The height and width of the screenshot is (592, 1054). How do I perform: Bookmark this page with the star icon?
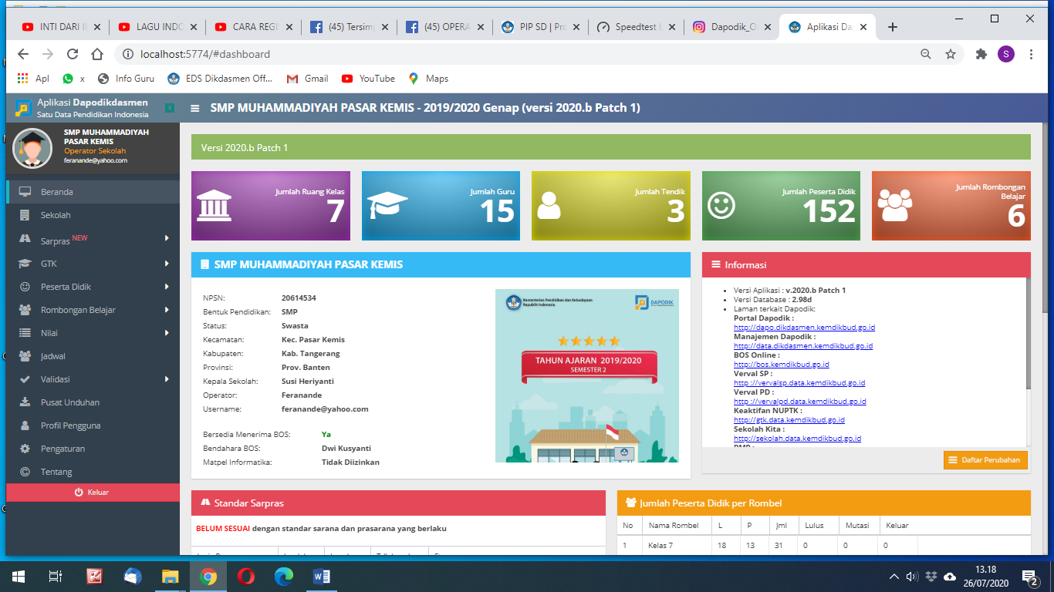[951, 54]
